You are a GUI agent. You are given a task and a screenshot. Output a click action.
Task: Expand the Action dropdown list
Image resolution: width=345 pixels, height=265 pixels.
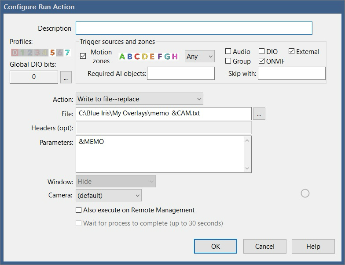(139, 99)
